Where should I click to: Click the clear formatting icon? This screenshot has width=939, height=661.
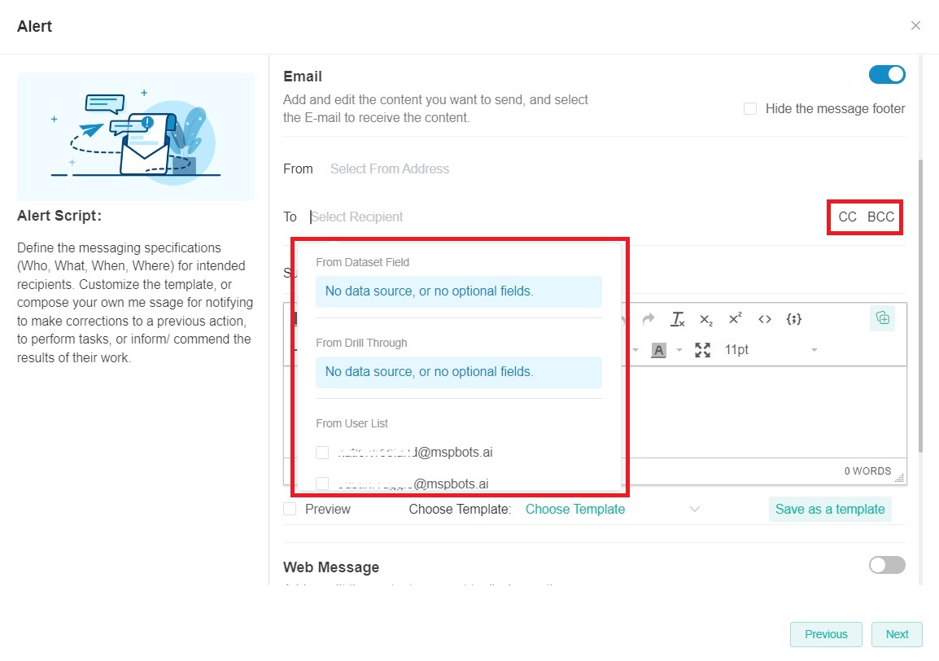pos(677,319)
